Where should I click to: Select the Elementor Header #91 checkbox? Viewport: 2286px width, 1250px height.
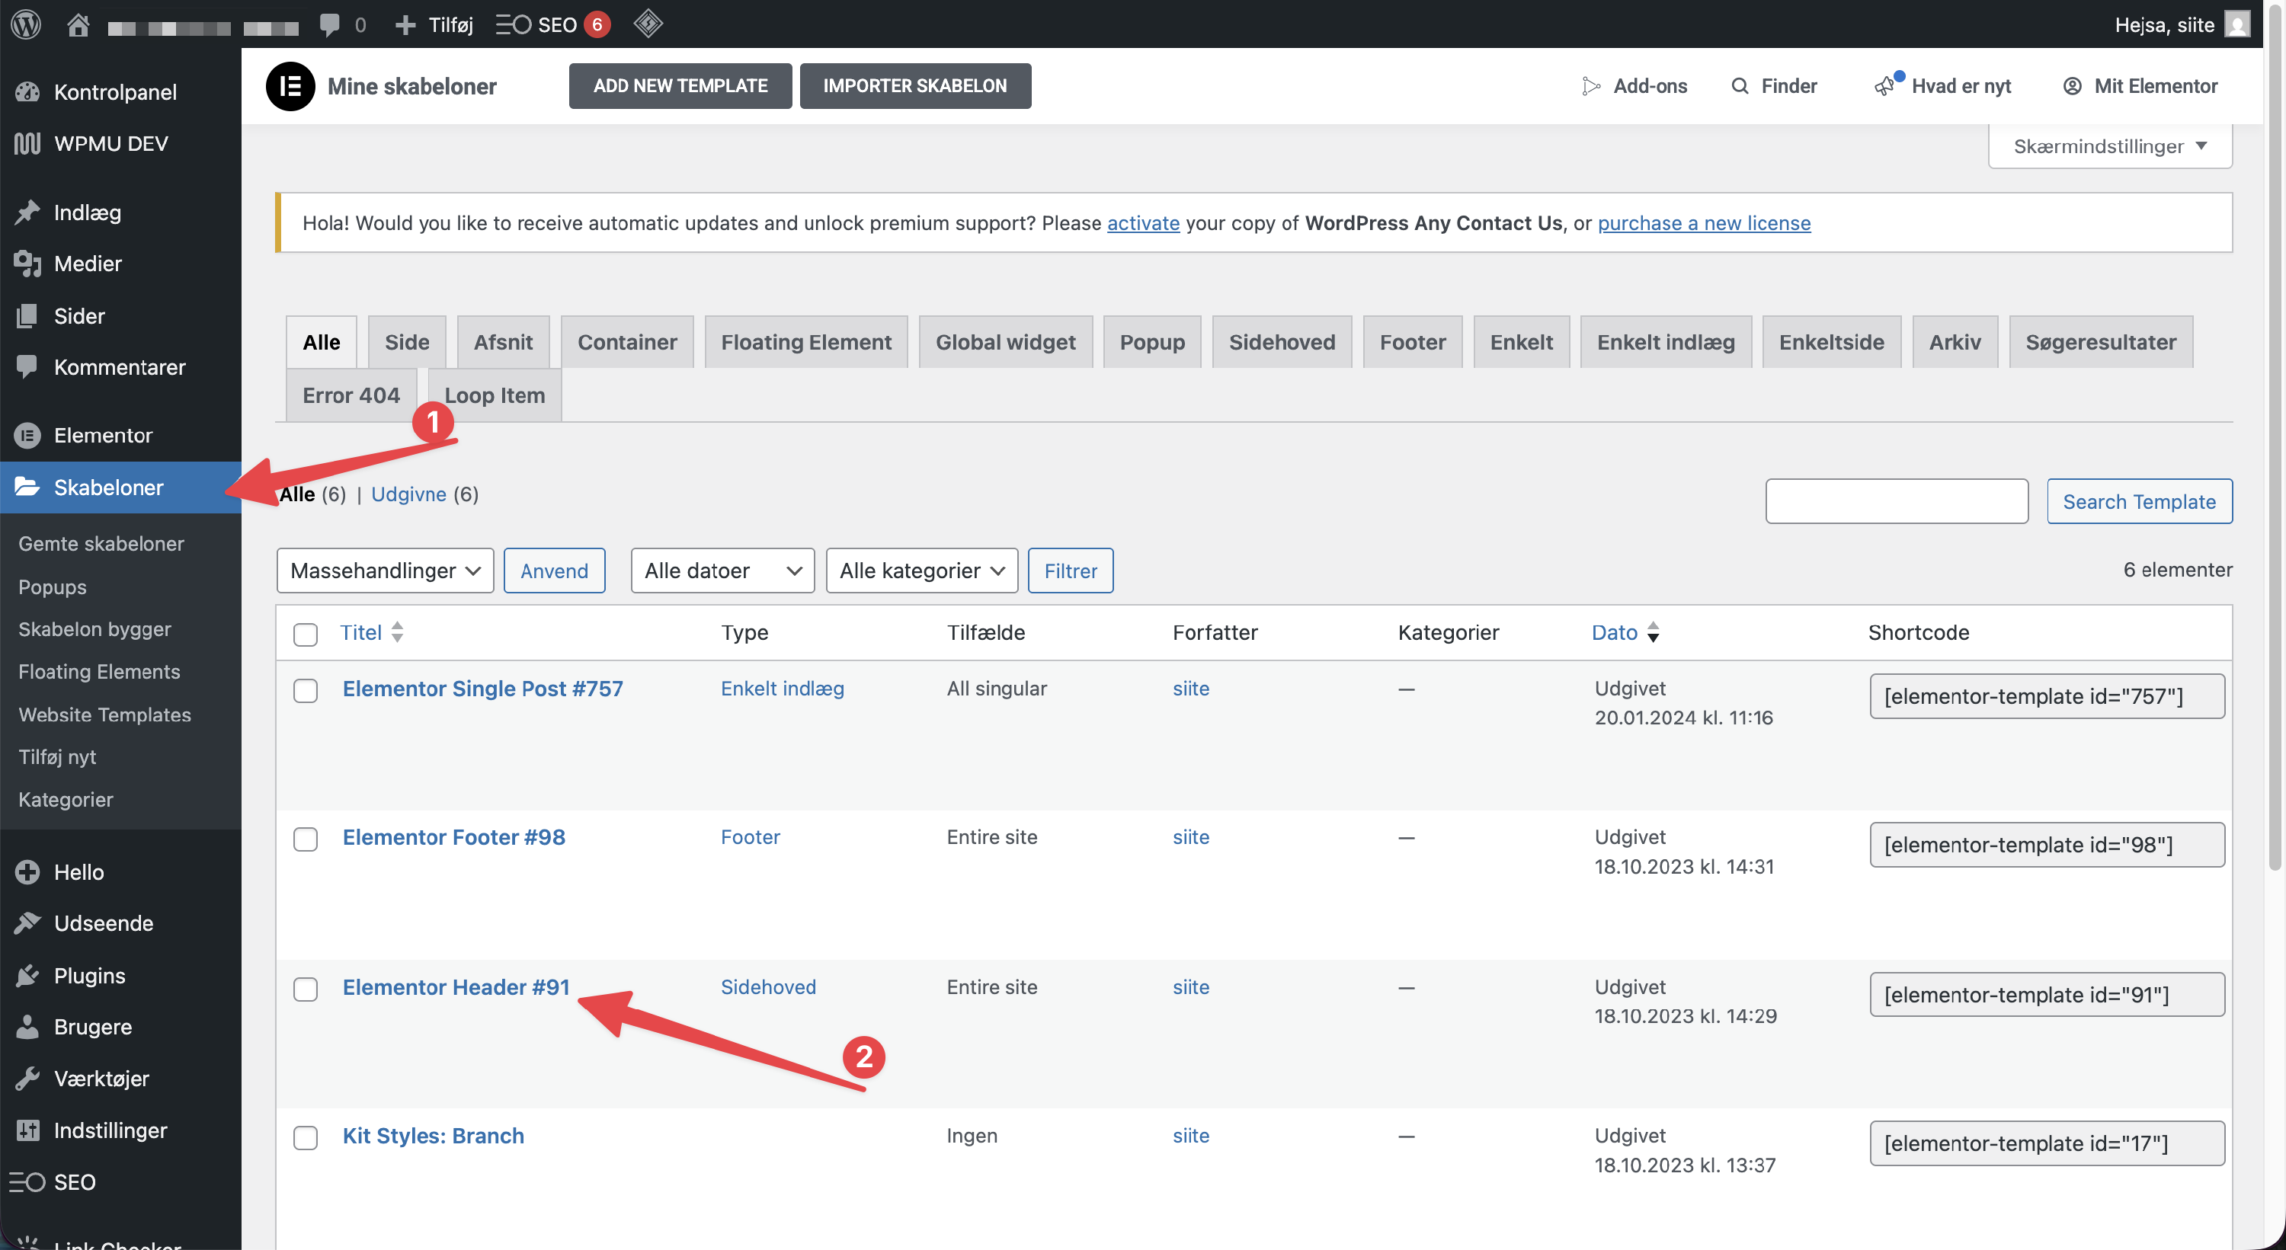[x=306, y=988]
